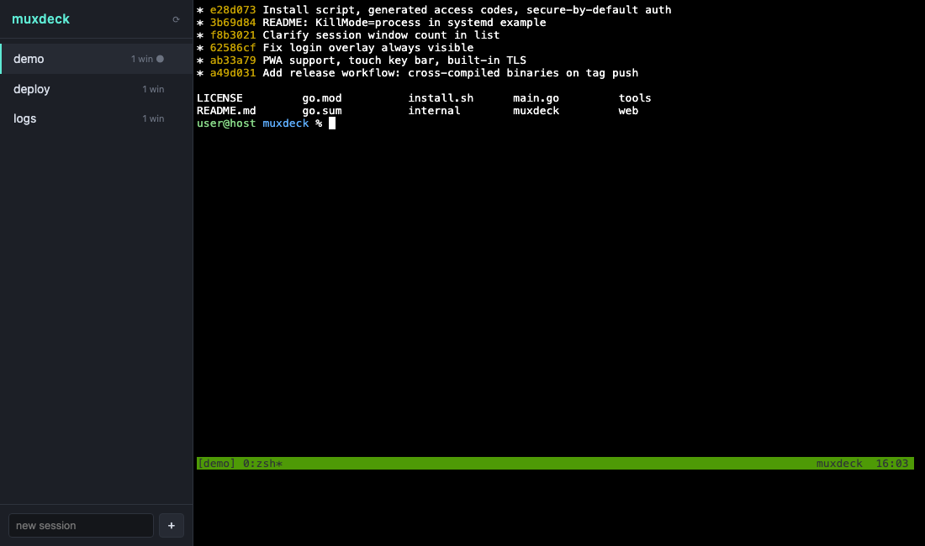Click the gray dot beside demo session
The height and width of the screenshot is (546, 925).
(160, 59)
